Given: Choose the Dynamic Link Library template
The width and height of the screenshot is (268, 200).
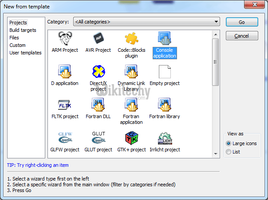Looking at the screenshot, I should pos(131,71).
